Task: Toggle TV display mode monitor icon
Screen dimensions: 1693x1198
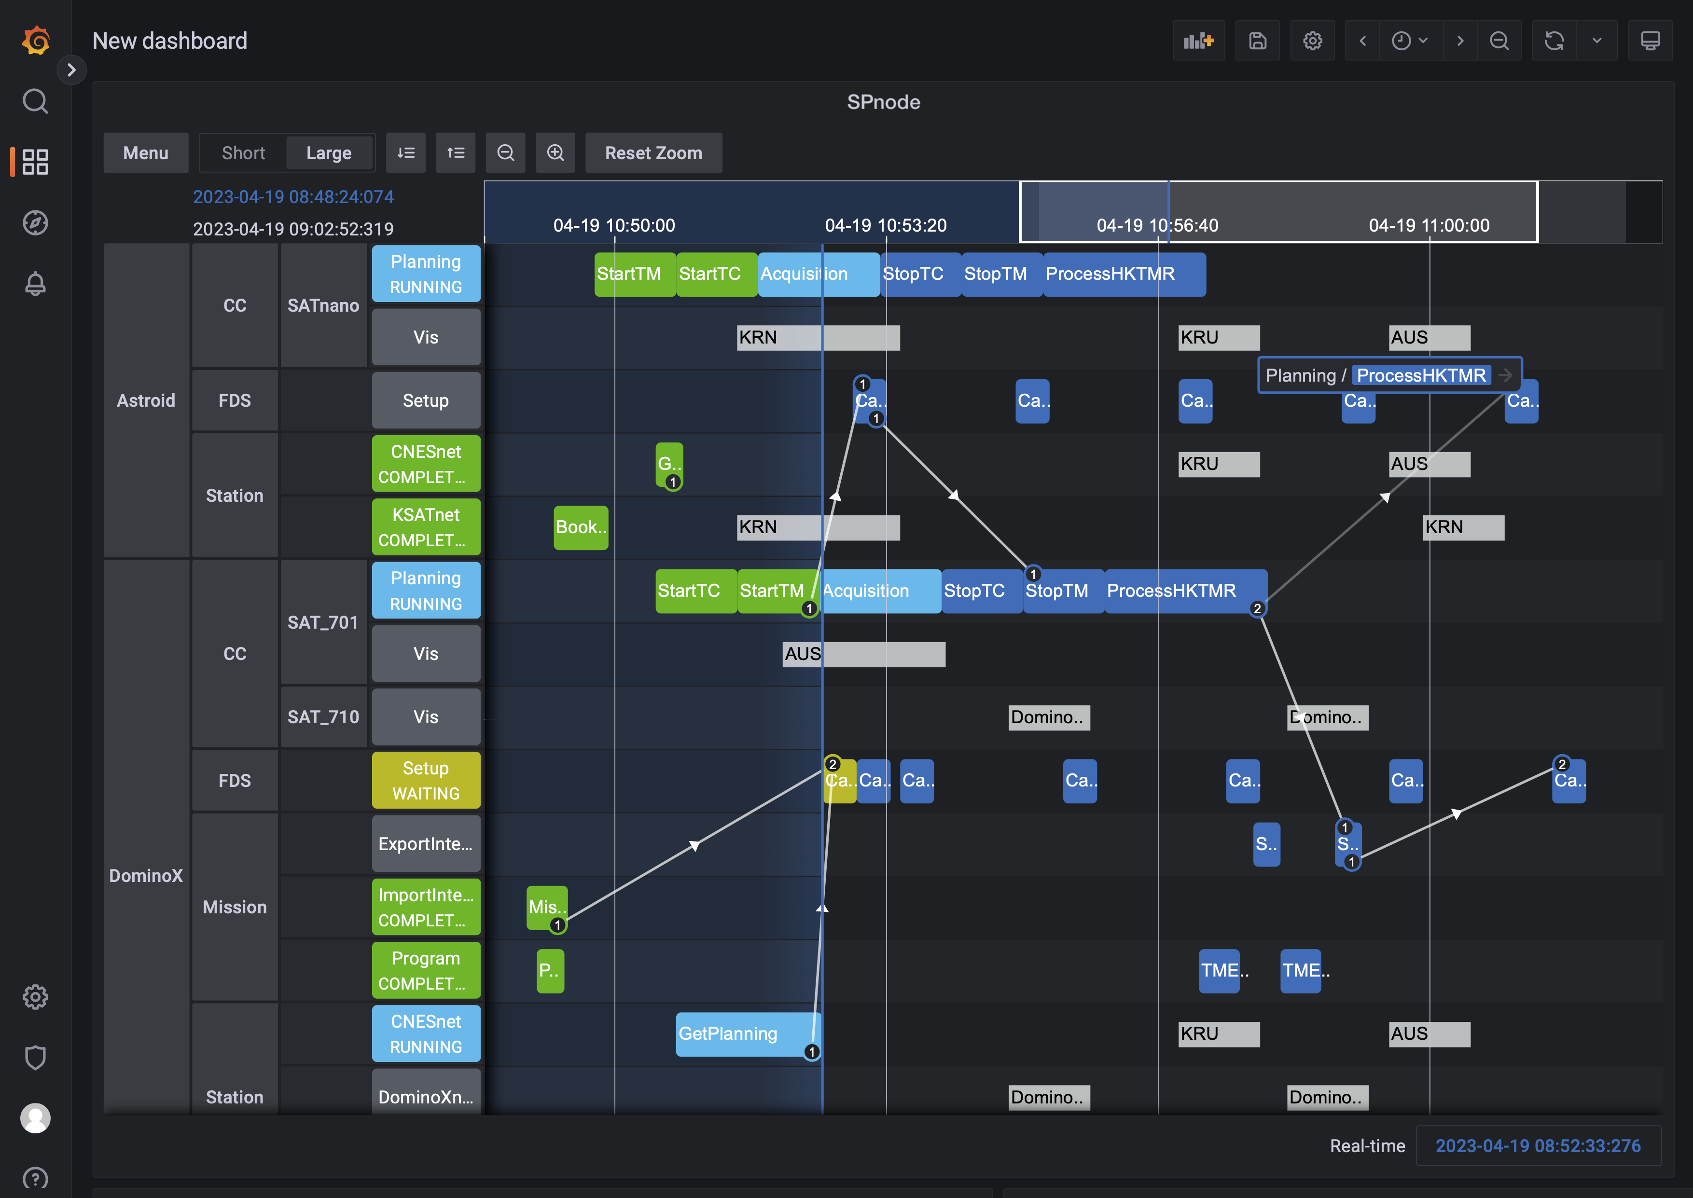Action: pos(1650,41)
